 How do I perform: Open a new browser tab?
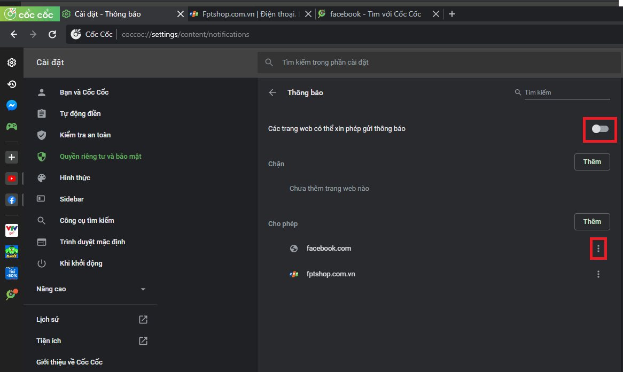[451, 14]
